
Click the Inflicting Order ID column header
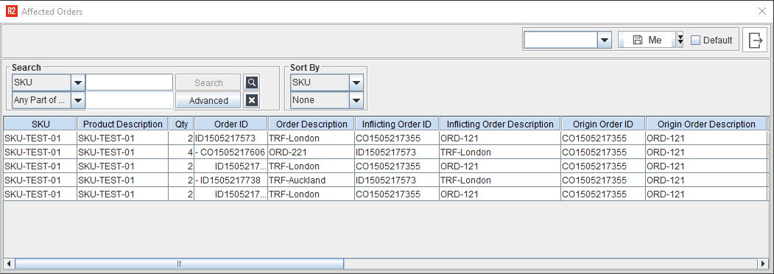click(397, 124)
